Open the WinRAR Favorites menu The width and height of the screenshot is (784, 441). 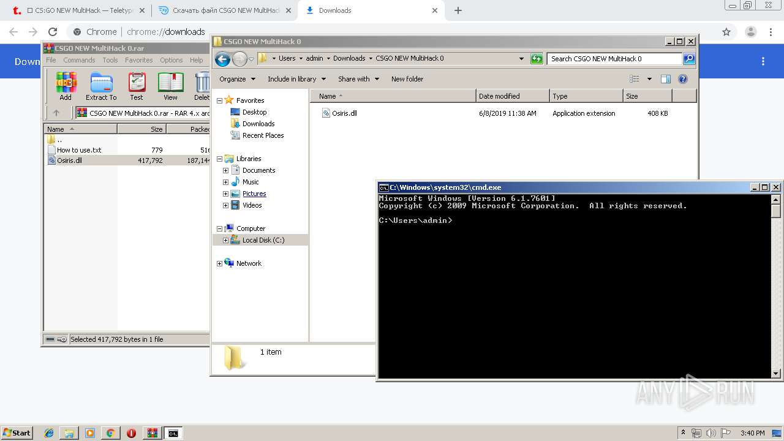(x=139, y=60)
